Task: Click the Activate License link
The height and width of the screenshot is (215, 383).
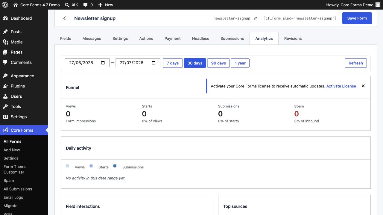Action: pos(341,86)
